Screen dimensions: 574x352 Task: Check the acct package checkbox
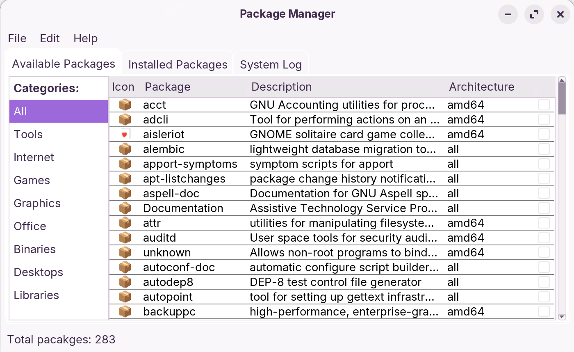coord(544,105)
